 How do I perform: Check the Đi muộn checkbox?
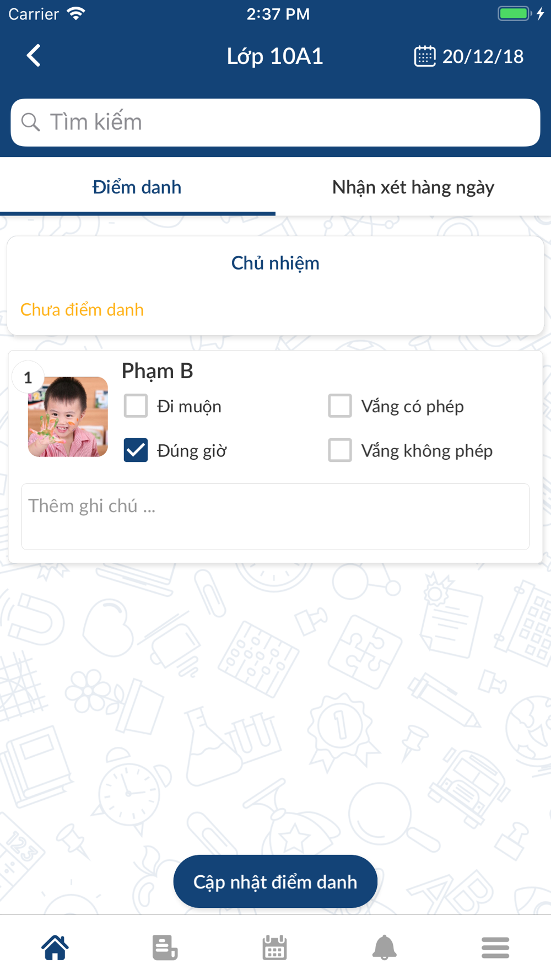pyautogui.click(x=136, y=406)
